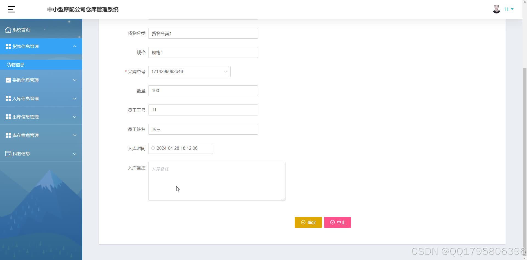The height and width of the screenshot is (260, 527).
Task: Collapse the 货物信息管理 chevron
Action: (75, 46)
